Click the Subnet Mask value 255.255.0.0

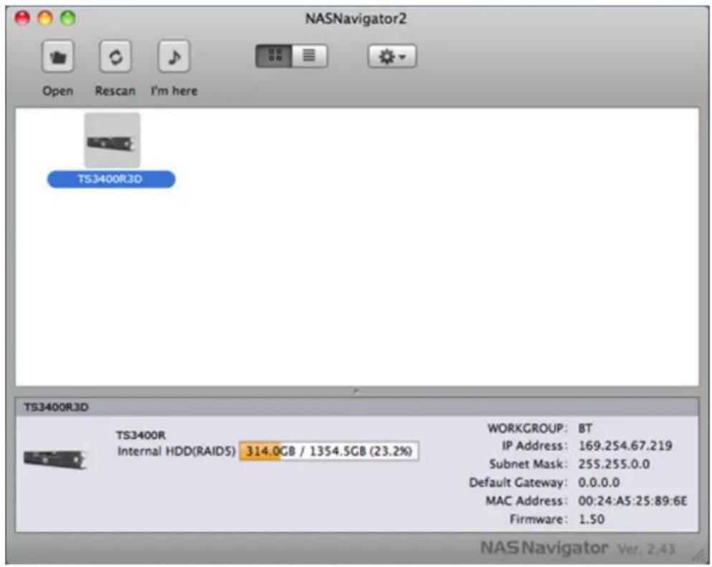point(614,464)
